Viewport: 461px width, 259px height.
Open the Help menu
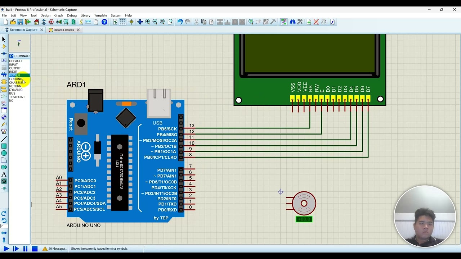click(128, 15)
